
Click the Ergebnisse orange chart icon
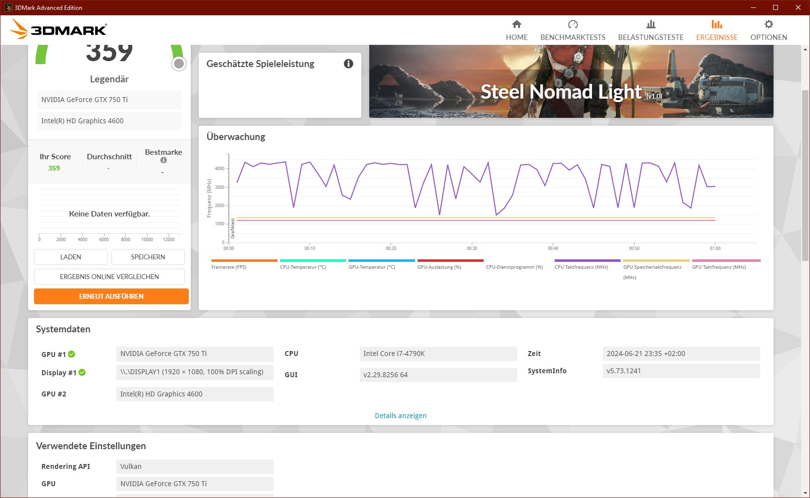pyautogui.click(x=717, y=24)
